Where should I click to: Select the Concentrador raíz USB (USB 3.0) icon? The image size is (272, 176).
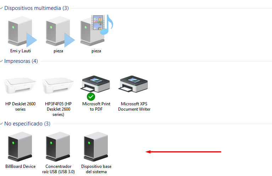coord(58,146)
